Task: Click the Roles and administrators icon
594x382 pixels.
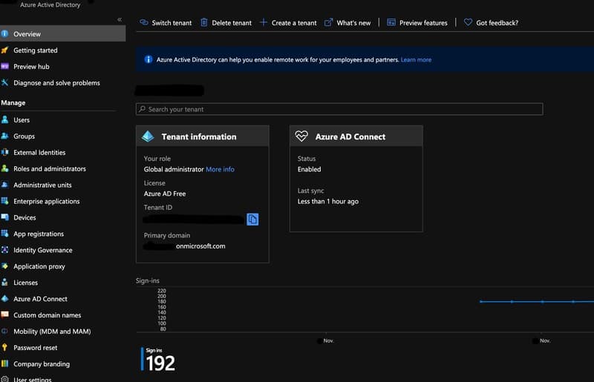Action: [4, 168]
